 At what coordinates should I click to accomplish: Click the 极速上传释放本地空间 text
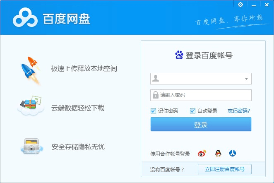(x=84, y=69)
